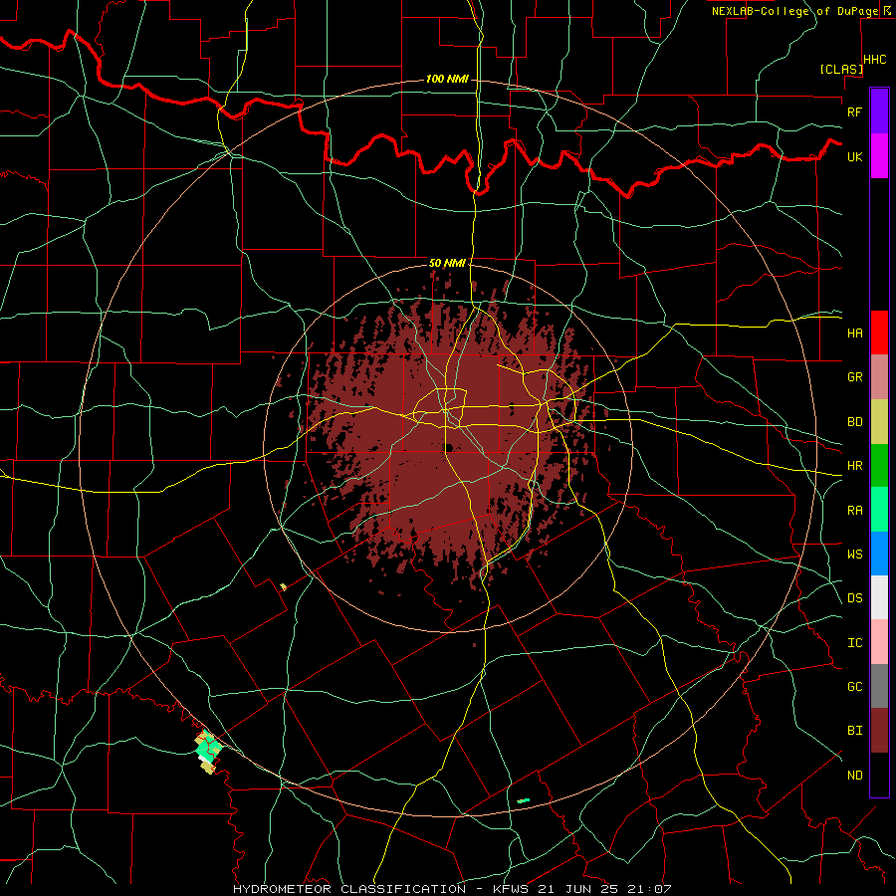Click the "50 NMI" range ring label
This screenshot has width=896, height=896.
click(447, 263)
